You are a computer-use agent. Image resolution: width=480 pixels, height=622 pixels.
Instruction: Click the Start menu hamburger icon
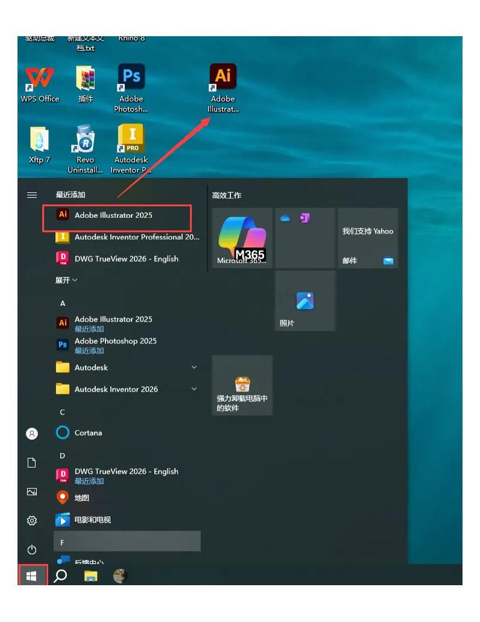point(32,195)
